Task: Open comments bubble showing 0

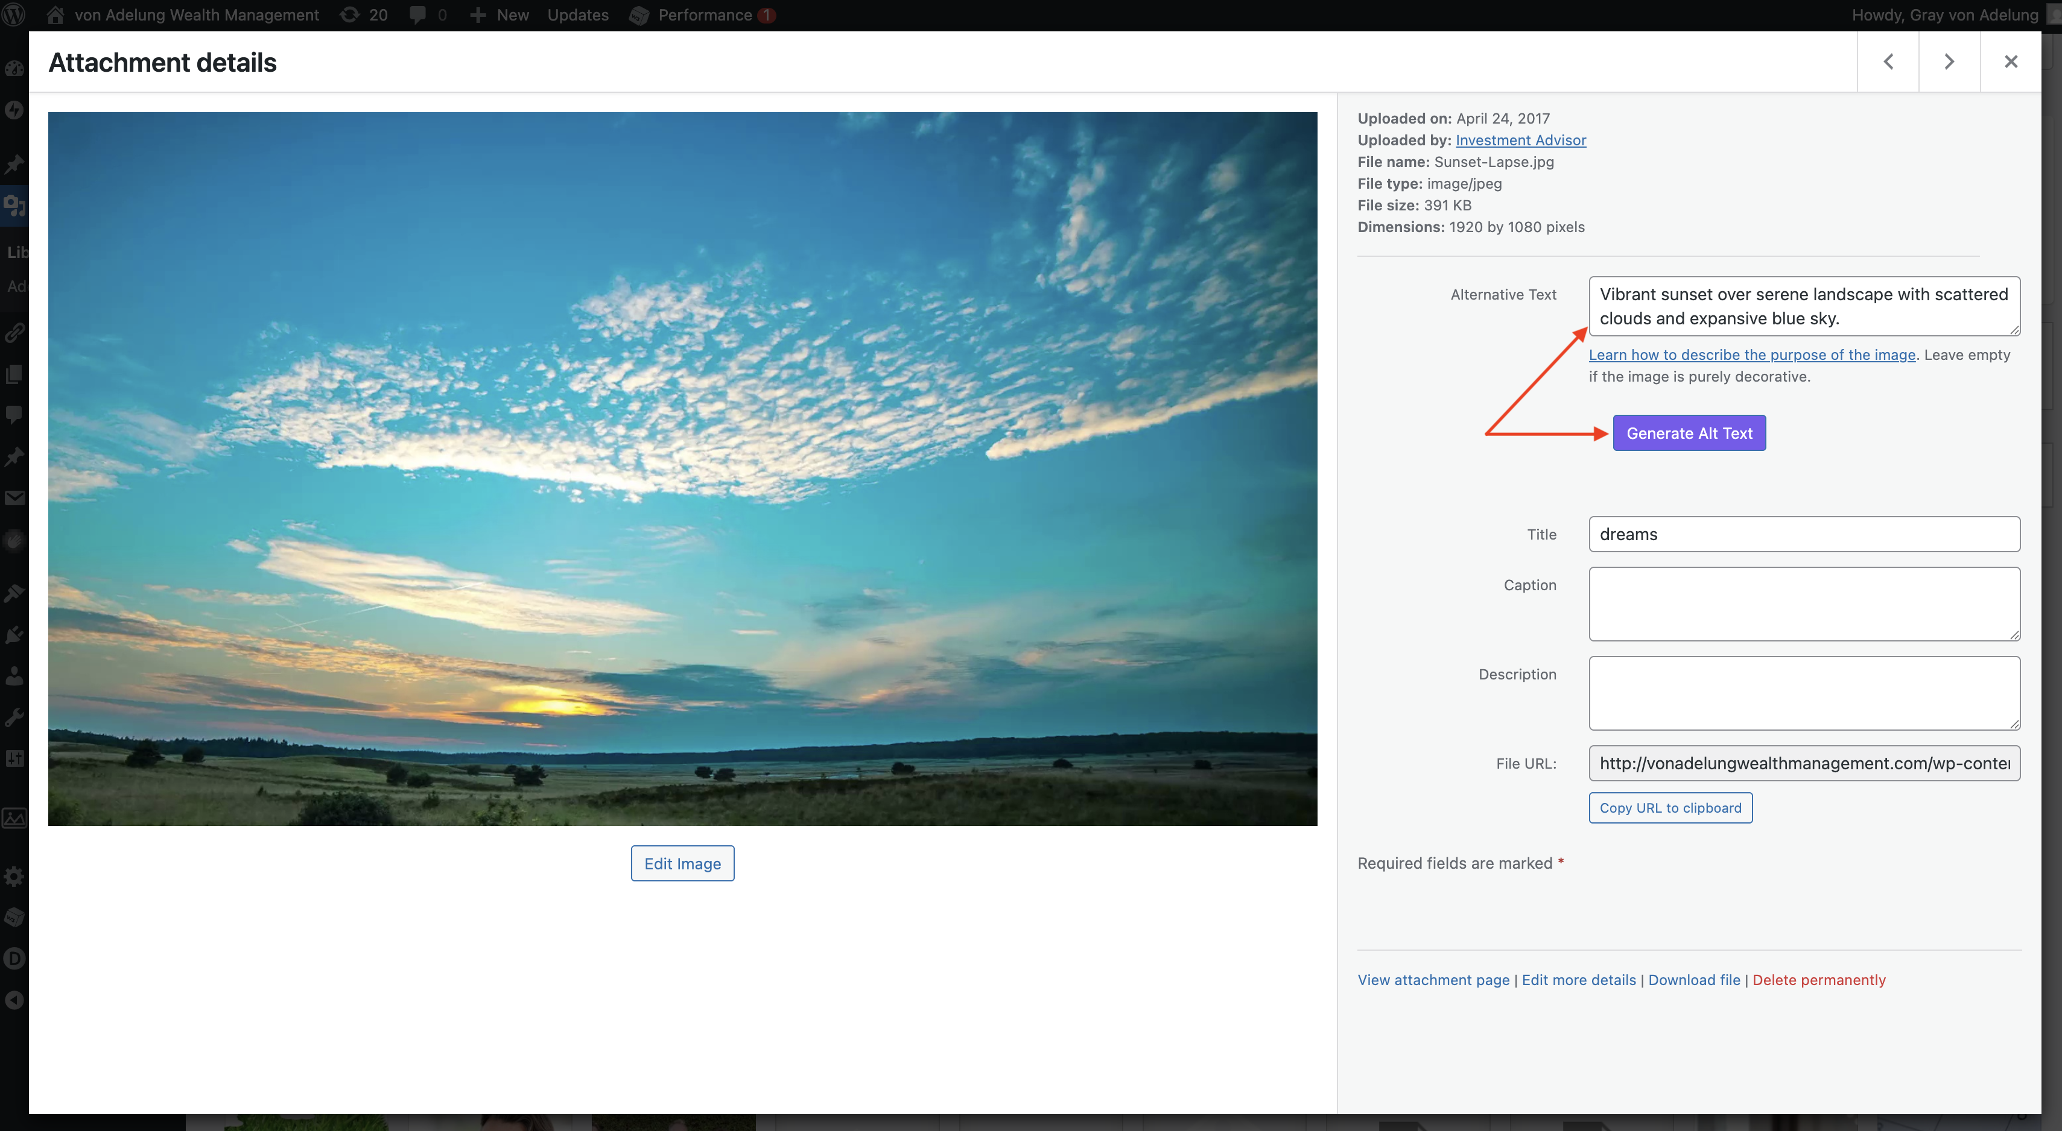Action: click(x=428, y=15)
